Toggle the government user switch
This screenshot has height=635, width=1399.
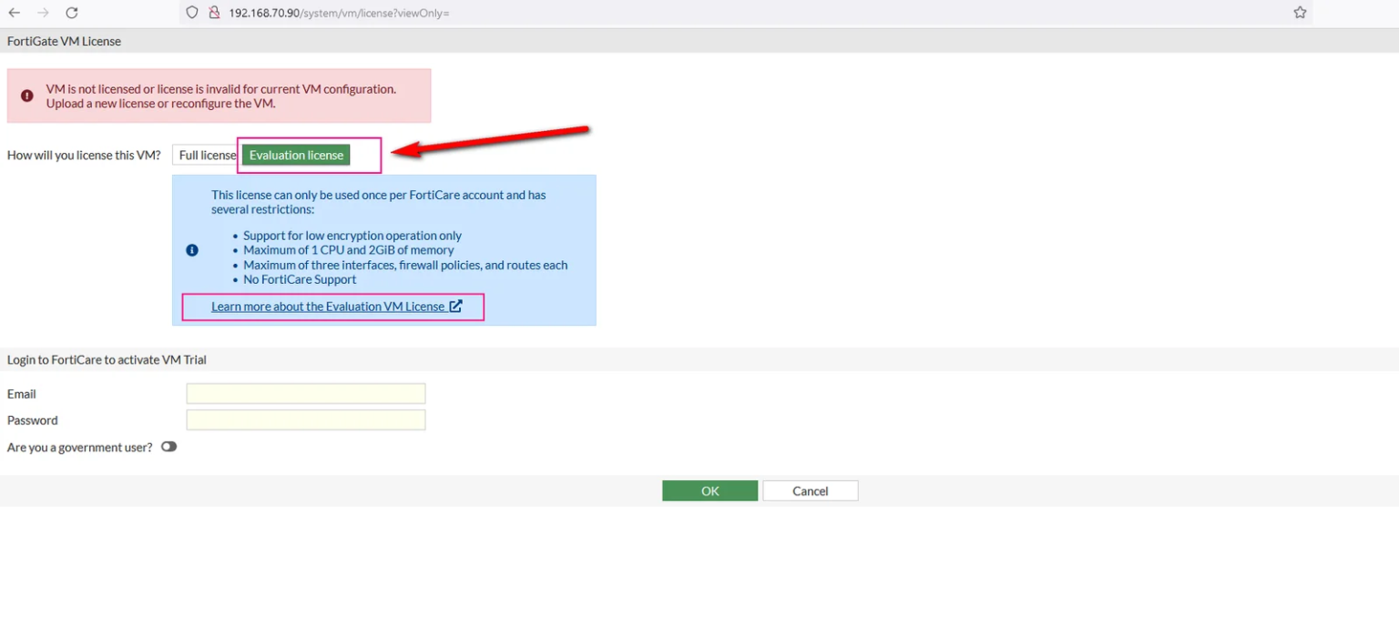[x=168, y=447]
